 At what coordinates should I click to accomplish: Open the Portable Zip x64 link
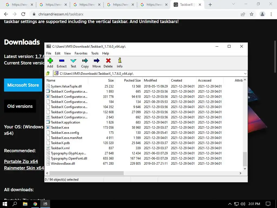tap(21, 161)
